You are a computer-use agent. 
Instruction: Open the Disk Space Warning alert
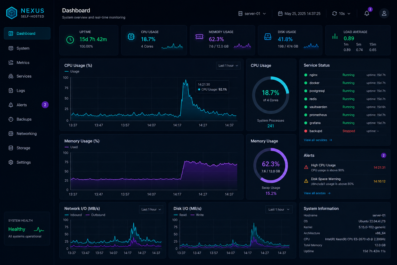pos(345,181)
